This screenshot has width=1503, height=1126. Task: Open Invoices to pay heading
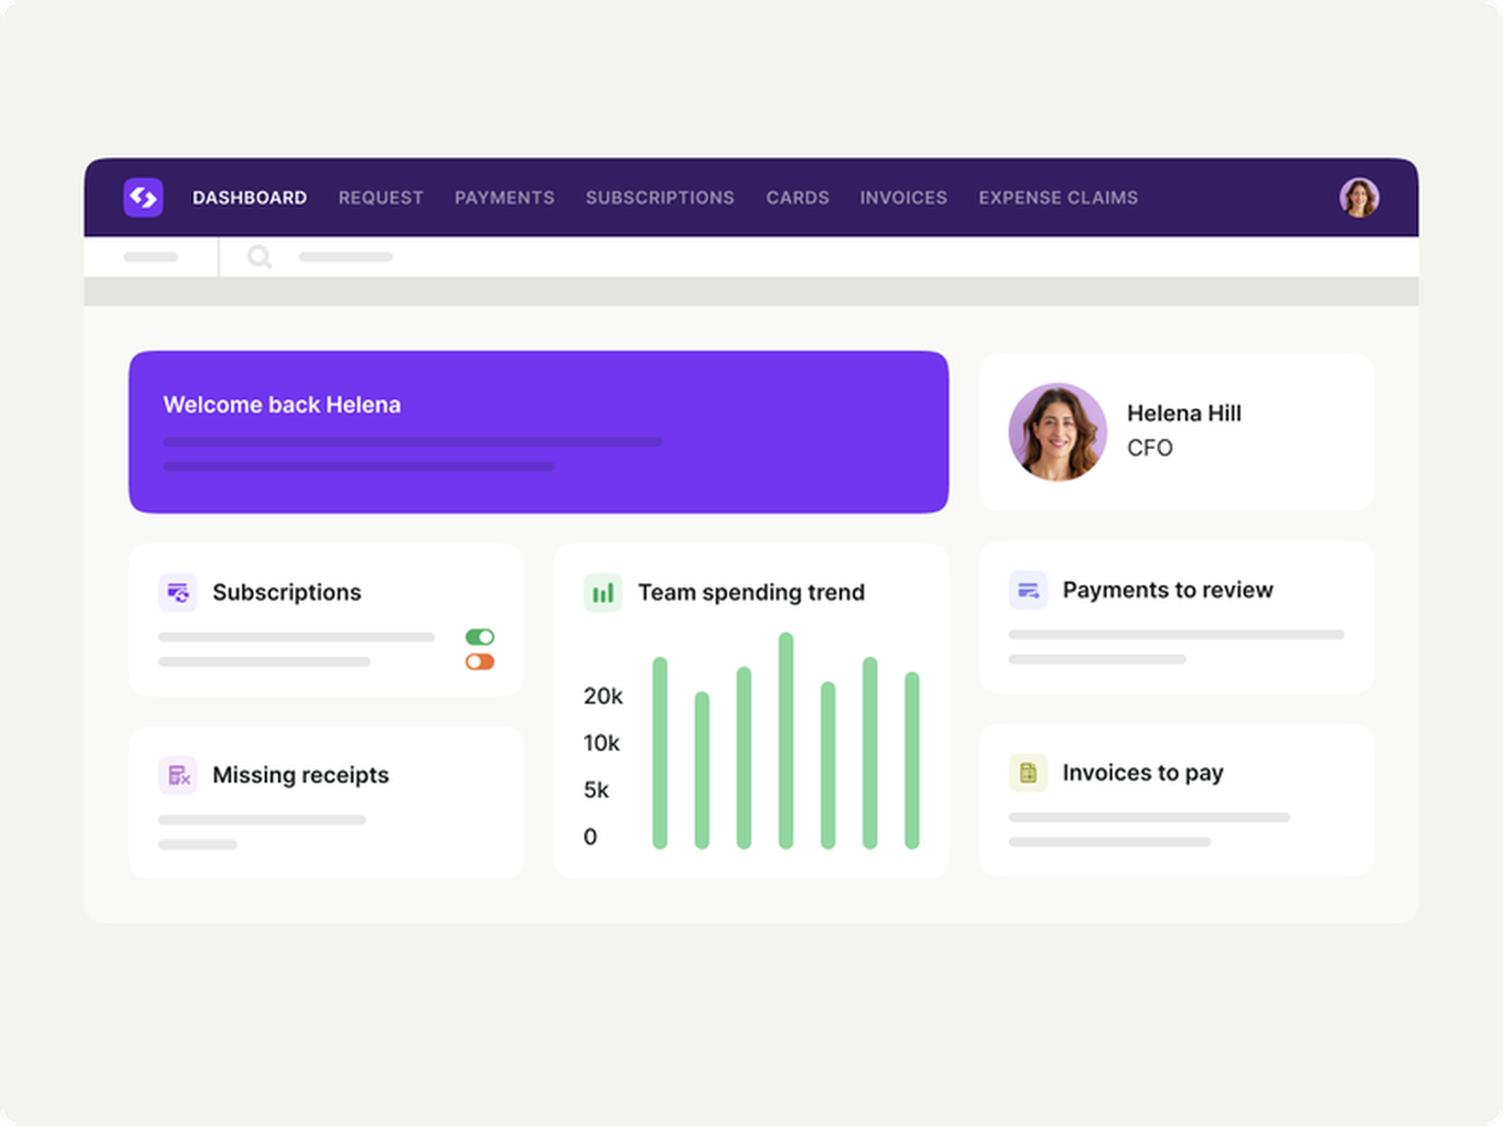tap(1143, 773)
